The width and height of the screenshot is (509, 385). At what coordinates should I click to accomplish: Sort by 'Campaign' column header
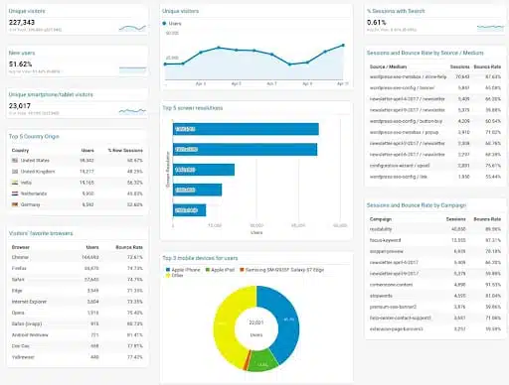click(381, 219)
